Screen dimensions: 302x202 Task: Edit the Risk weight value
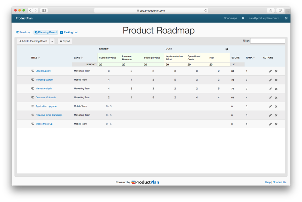tap(219, 65)
